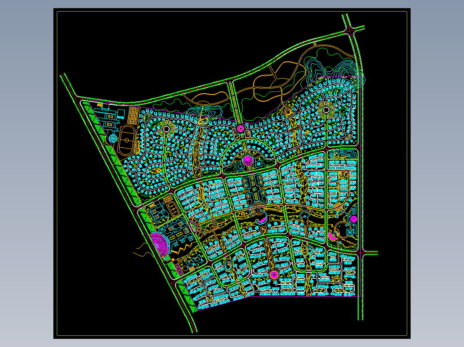The width and height of the screenshot is (464, 347).
Task: Select the road intersection at the top right corner
Action: (350, 30)
